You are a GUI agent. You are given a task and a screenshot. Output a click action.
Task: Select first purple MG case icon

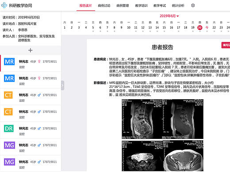(9, 145)
